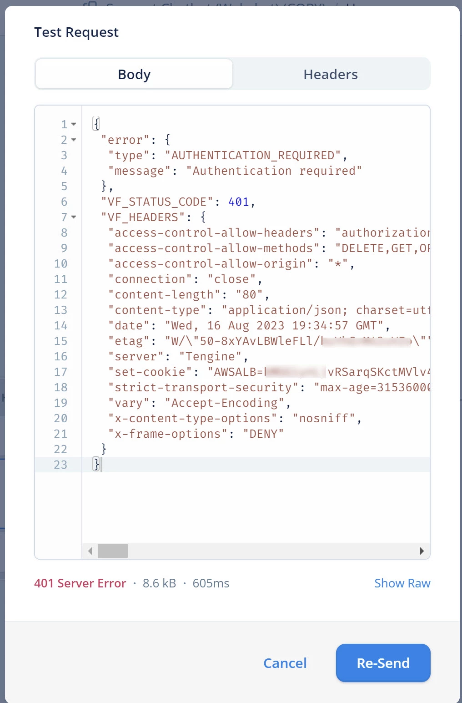Screen dimensions: 462x703
Task: Click the "VF_STATUS_CODE" key
Action: [x=157, y=202]
